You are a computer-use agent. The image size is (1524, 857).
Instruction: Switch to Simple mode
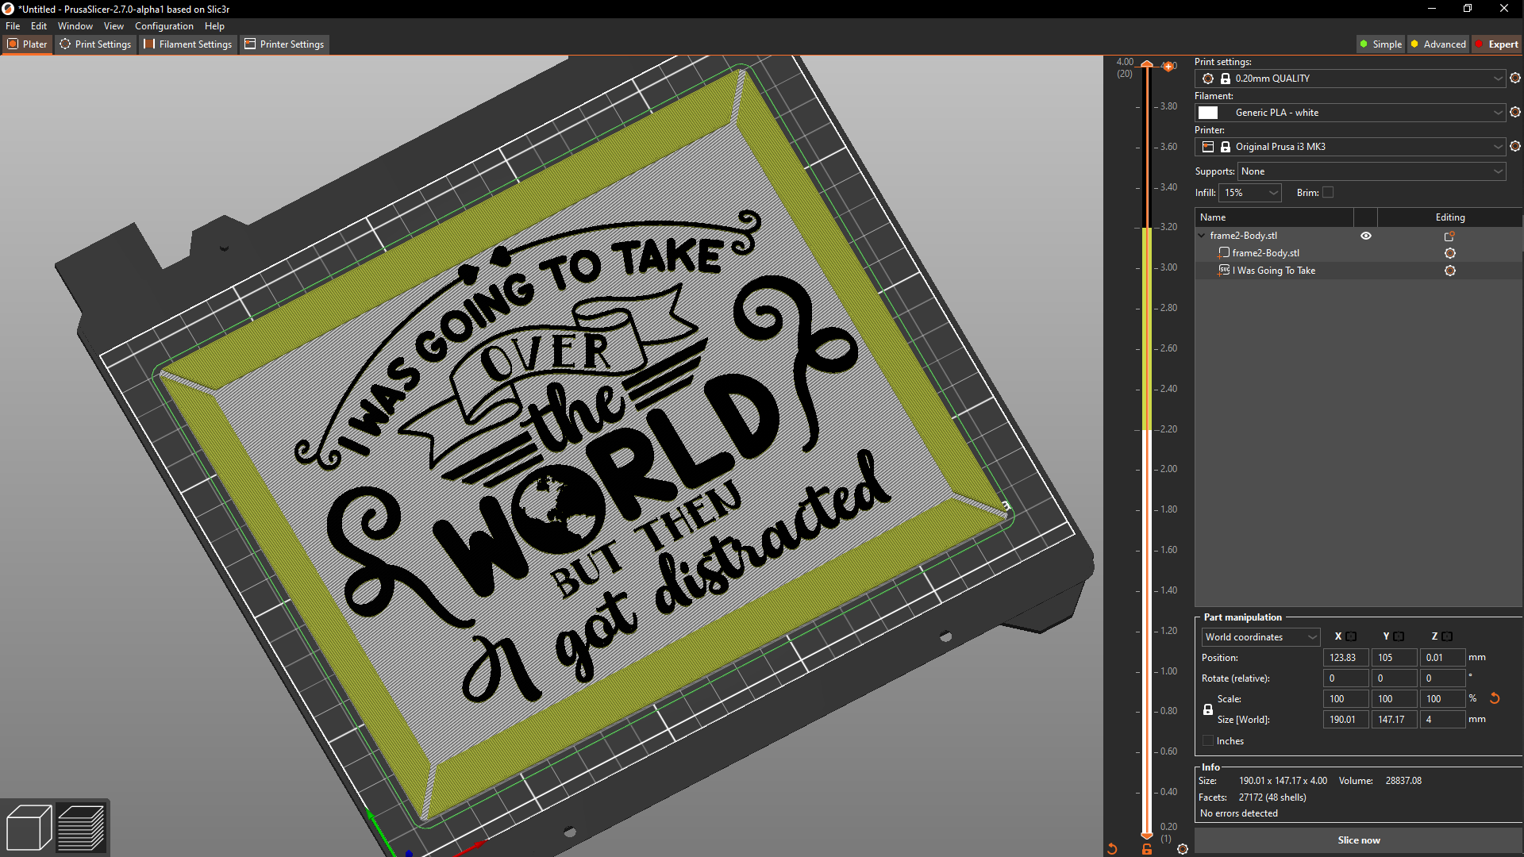click(1380, 44)
